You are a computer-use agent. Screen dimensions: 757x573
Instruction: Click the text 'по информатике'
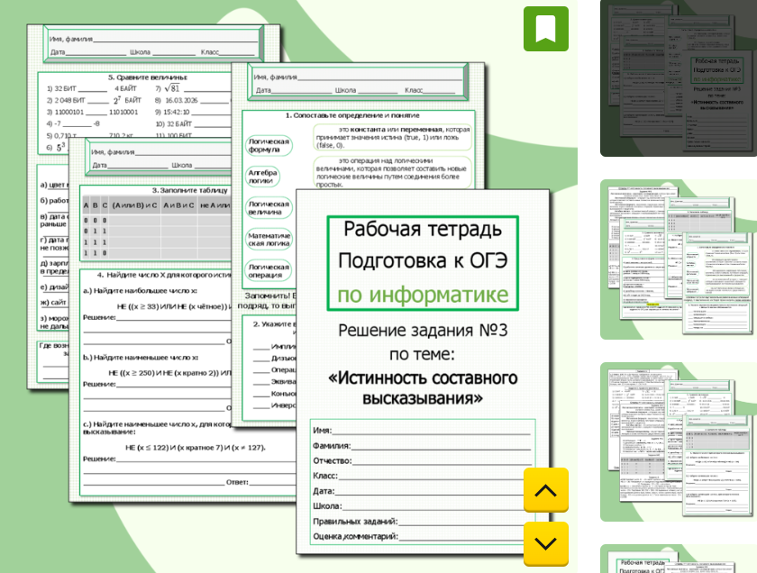tap(423, 294)
